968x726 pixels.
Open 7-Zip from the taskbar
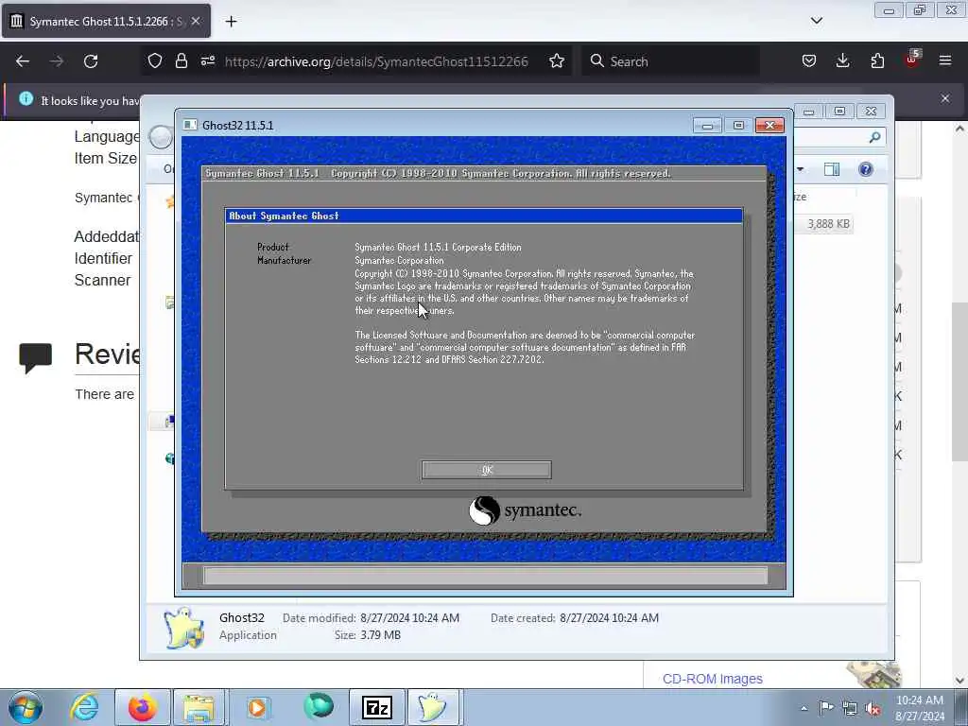[376, 707]
